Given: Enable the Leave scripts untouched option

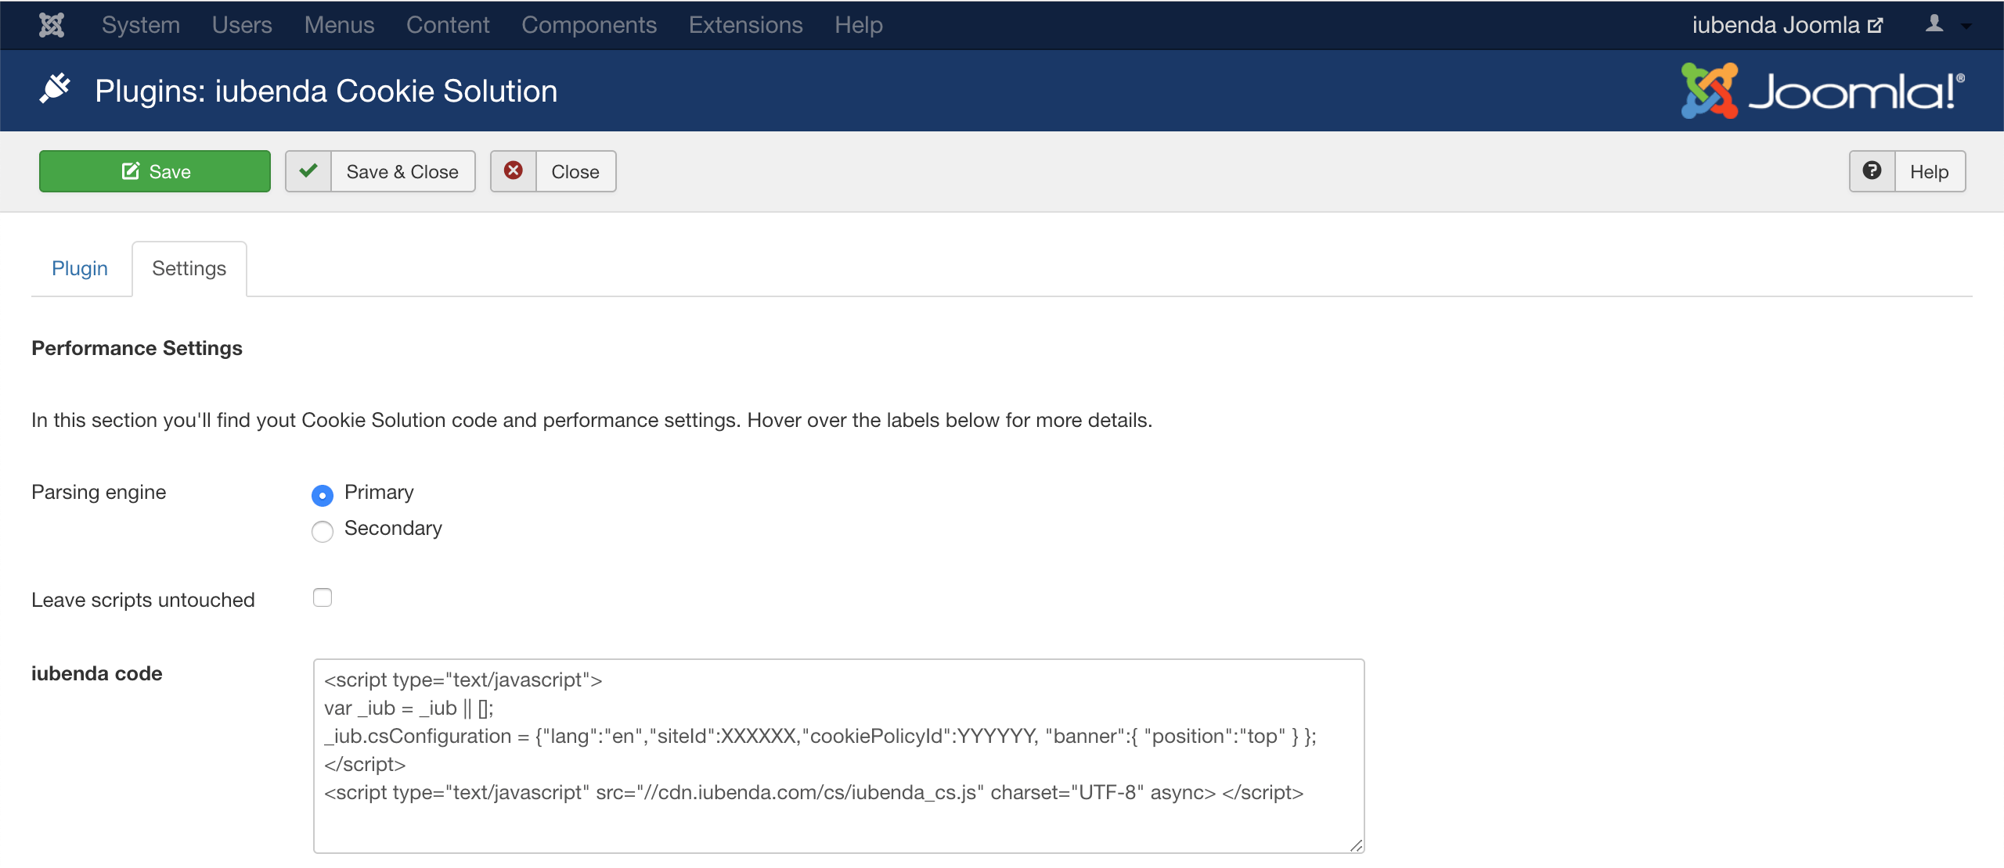Looking at the screenshot, I should click(x=323, y=597).
